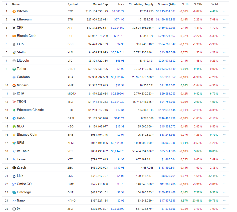Open the ellipsis menu for TRON
237x212 pixels.
click(224, 102)
